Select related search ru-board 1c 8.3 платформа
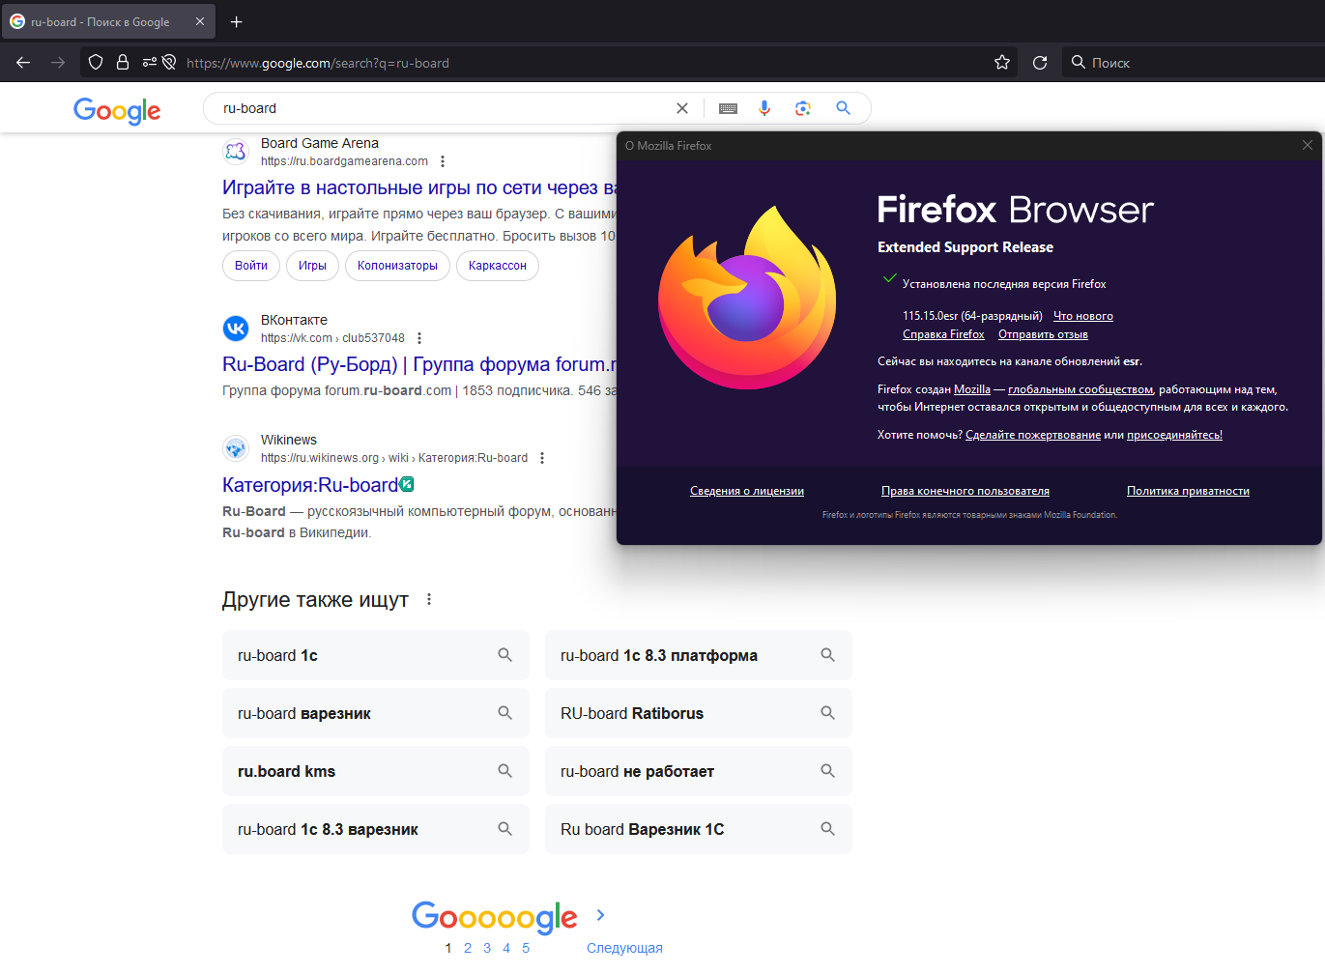The width and height of the screenshot is (1325, 973). click(x=699, y=655)
